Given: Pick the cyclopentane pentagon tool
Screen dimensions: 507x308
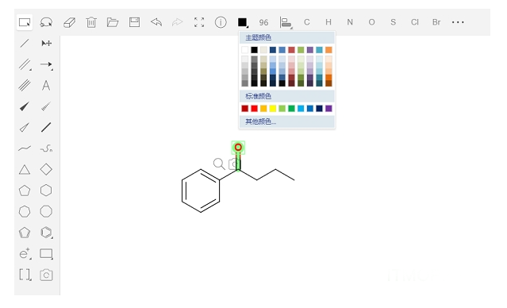Looking at the screenshot, I should click(x=25, y=191).
